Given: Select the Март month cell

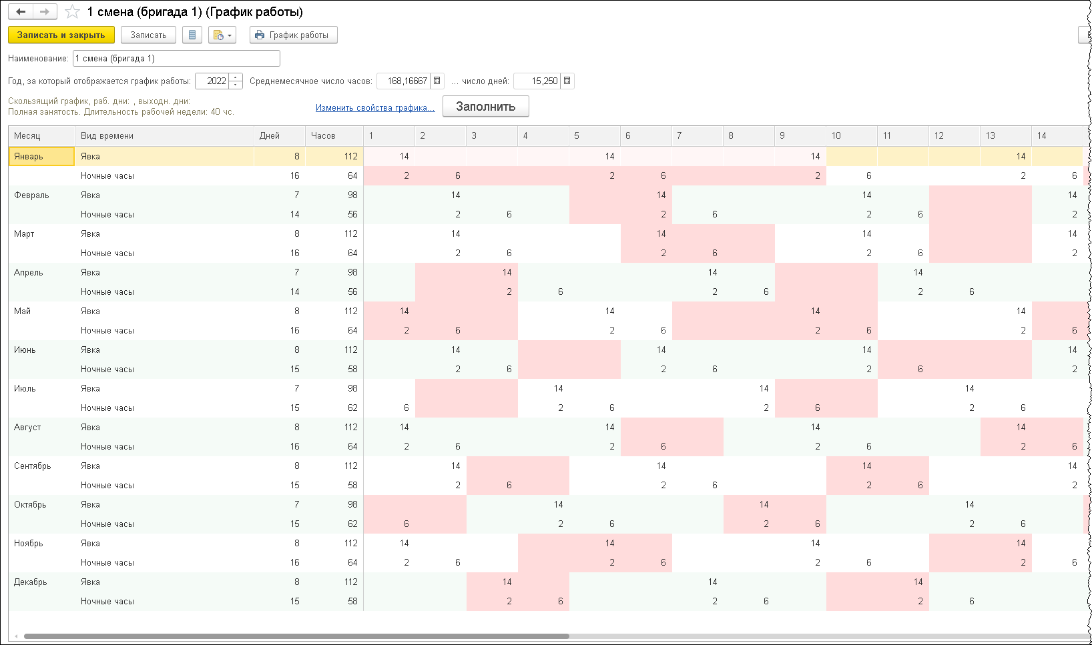Looking at the screenshot, I should [x=41, y=233].
